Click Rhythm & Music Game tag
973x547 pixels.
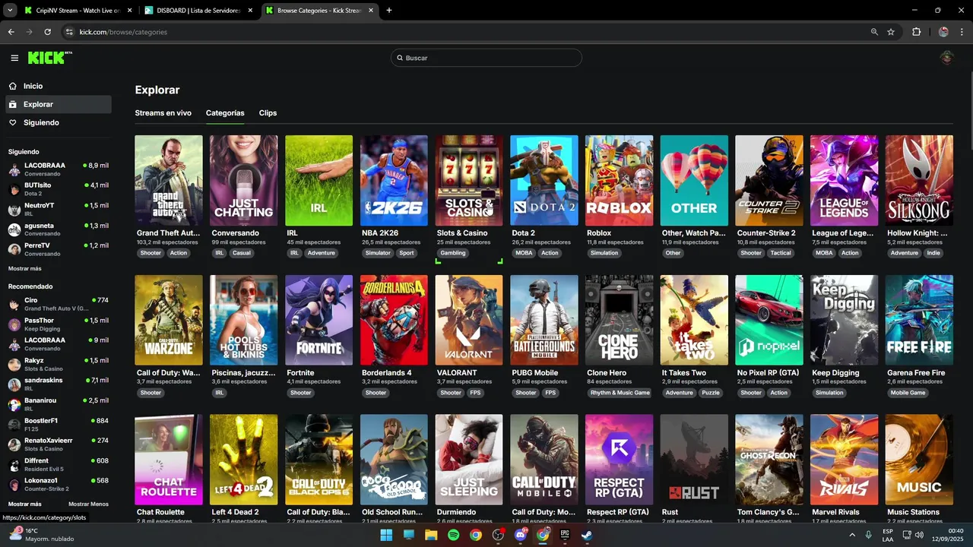[621, 393]
